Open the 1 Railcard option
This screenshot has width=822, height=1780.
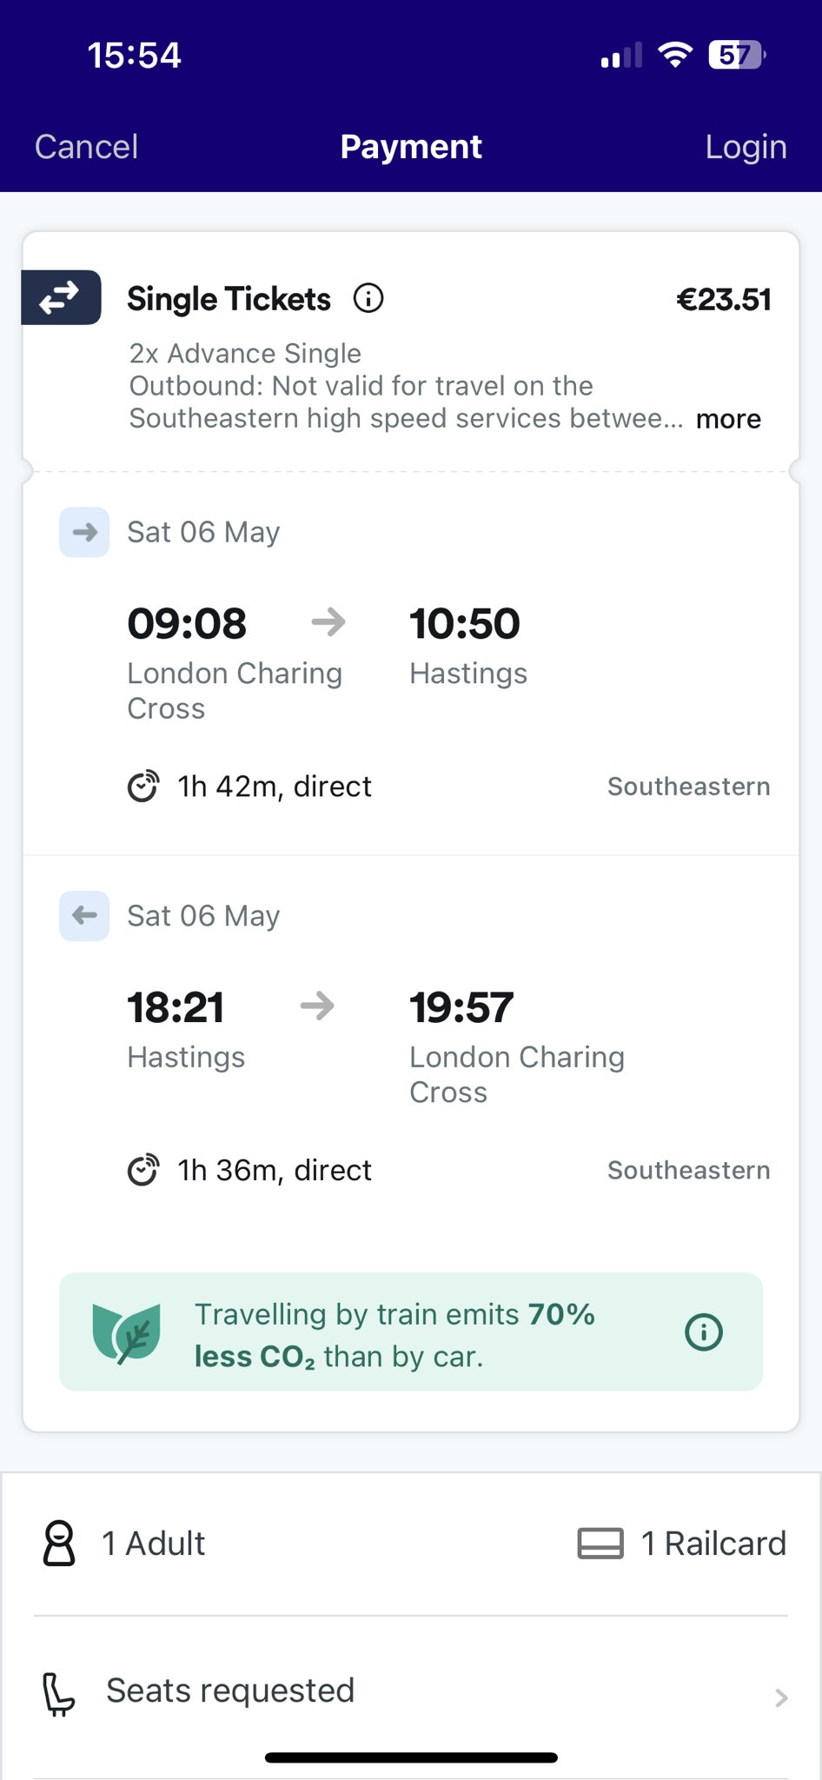(713, 1544)
